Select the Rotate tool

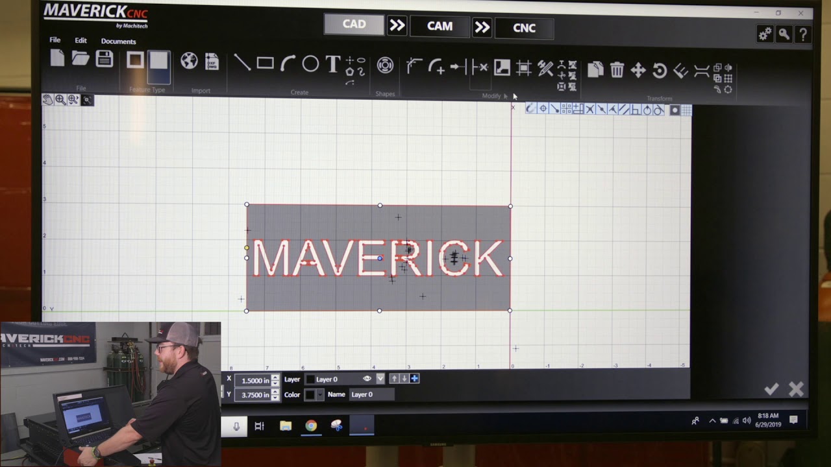pyautogui.click(x=660, y=71)
